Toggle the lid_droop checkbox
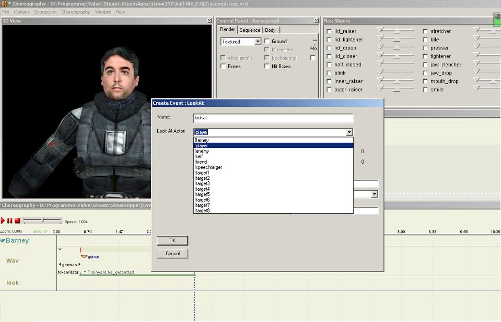The image size is (501, 322). pyautogui.click(x=329, y=48)
